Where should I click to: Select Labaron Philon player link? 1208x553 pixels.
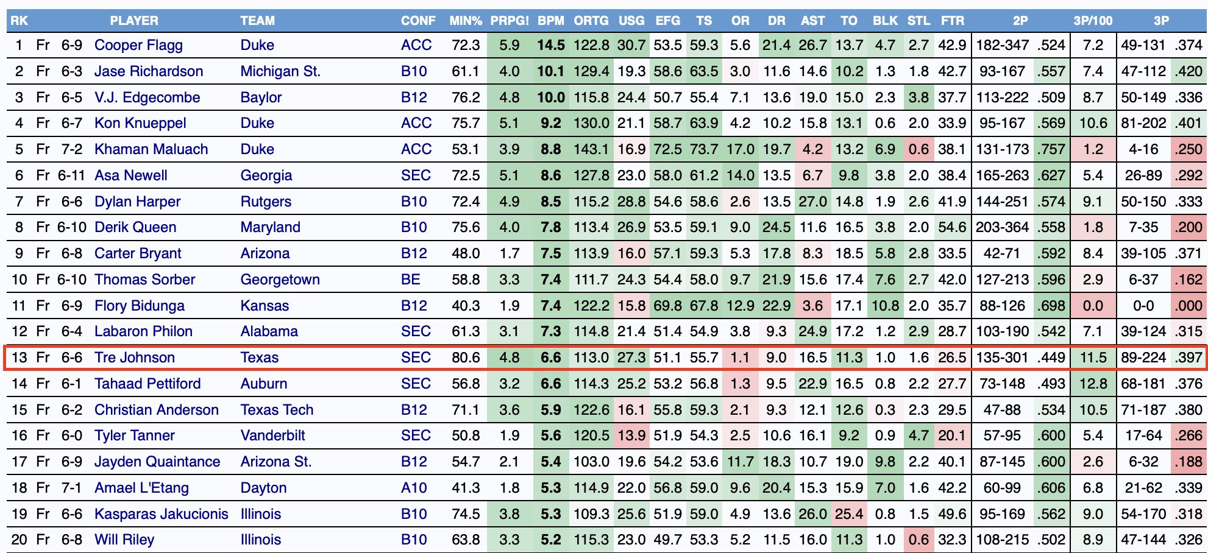(x=143, y=331)
